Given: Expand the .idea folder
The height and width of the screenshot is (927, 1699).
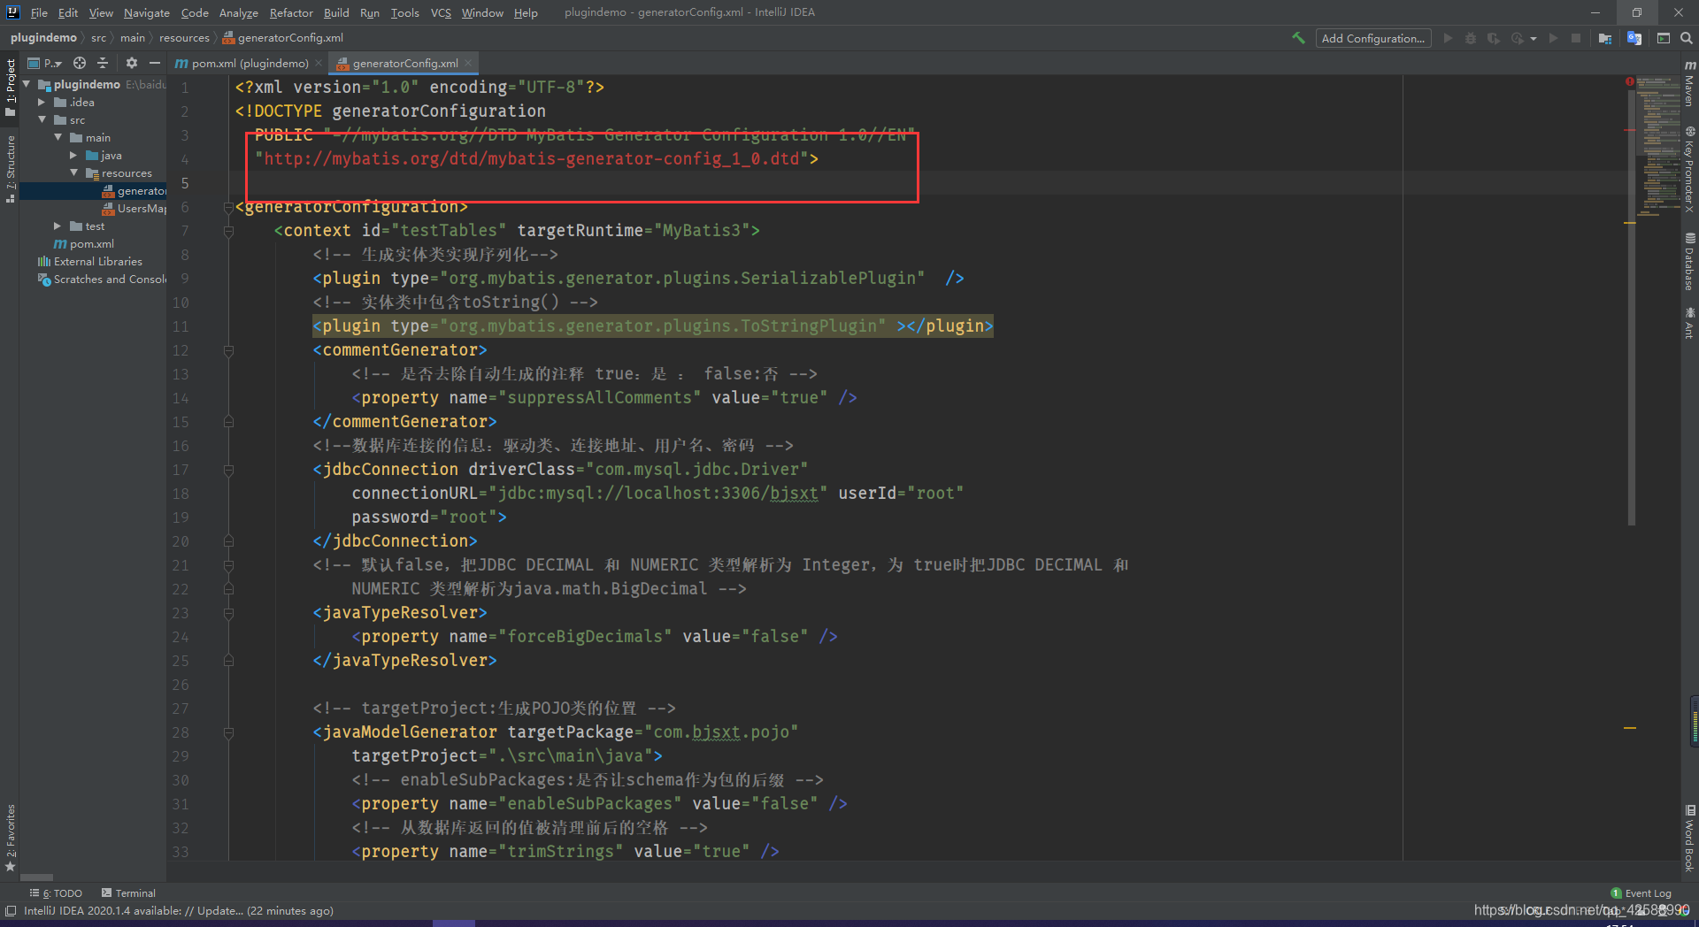Looking at the screenshot, I should tap(42, 102).
